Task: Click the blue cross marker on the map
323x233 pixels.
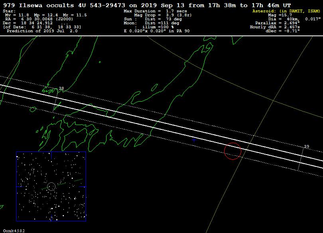Action: point(194,140)
